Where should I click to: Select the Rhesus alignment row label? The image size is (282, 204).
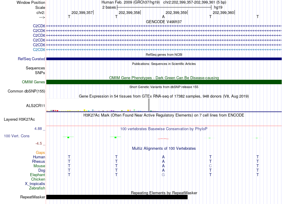pos(39,161)
